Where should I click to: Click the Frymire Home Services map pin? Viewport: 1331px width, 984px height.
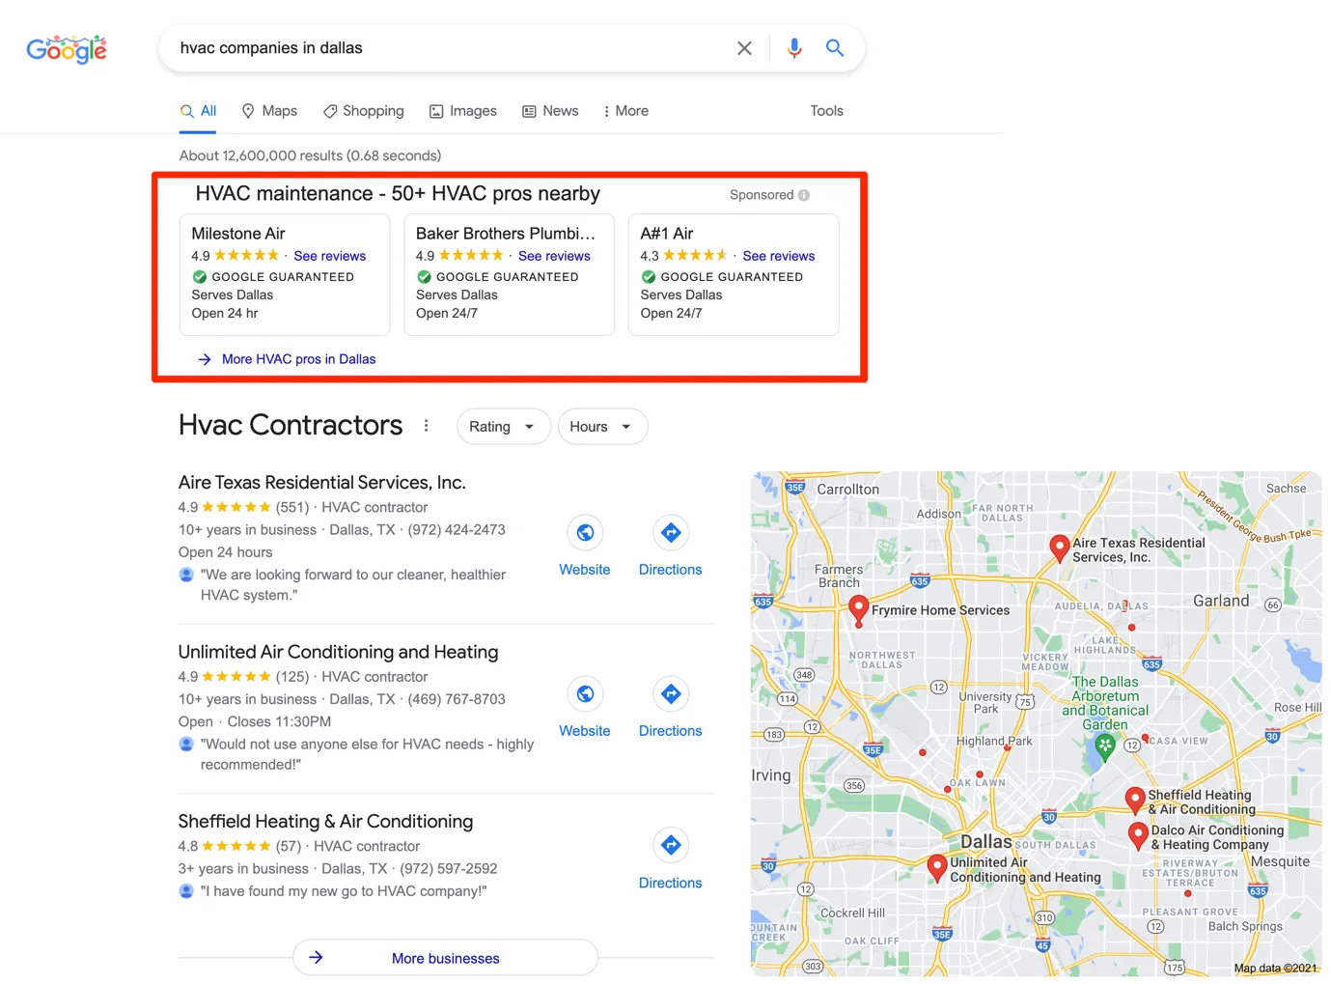click(x=858, y=608)
